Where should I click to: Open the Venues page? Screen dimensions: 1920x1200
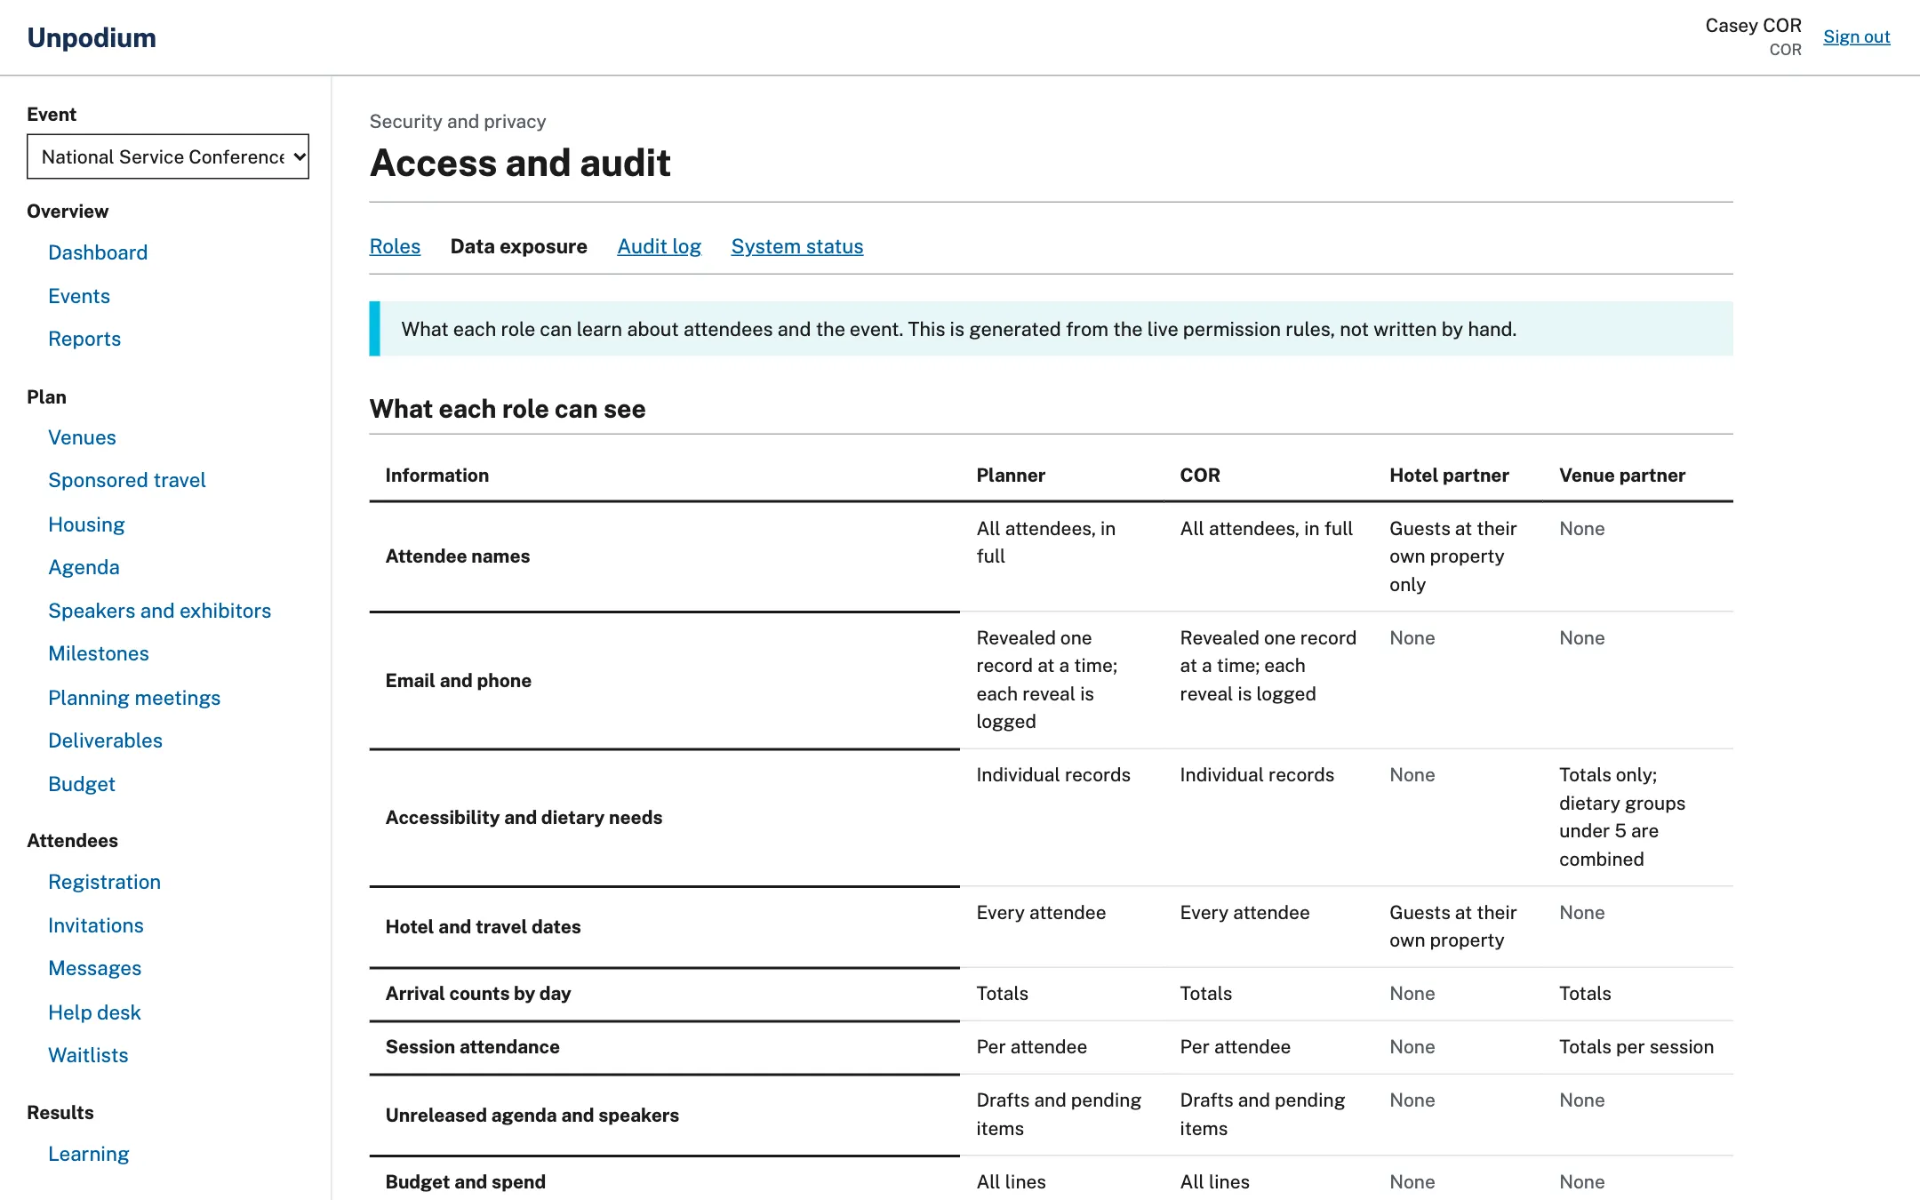(82, 437)
